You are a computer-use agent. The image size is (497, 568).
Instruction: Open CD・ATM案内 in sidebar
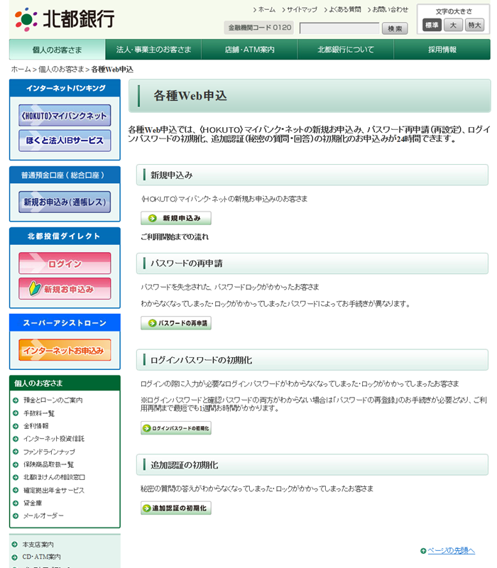pos(41,557)
